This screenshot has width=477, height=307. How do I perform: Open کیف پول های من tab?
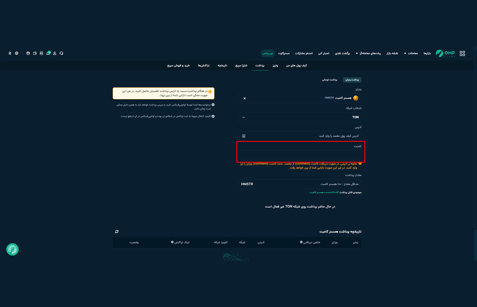tap(296, 66)
